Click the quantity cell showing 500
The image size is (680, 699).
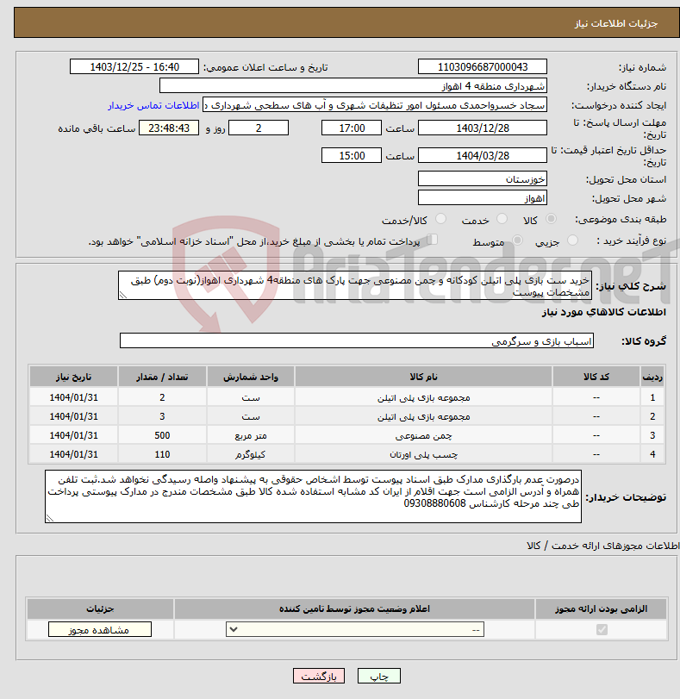pos(162,435)
